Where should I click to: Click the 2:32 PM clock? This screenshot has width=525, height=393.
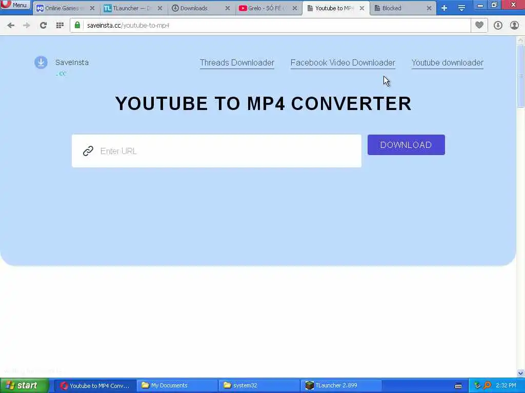click(506, 386)
